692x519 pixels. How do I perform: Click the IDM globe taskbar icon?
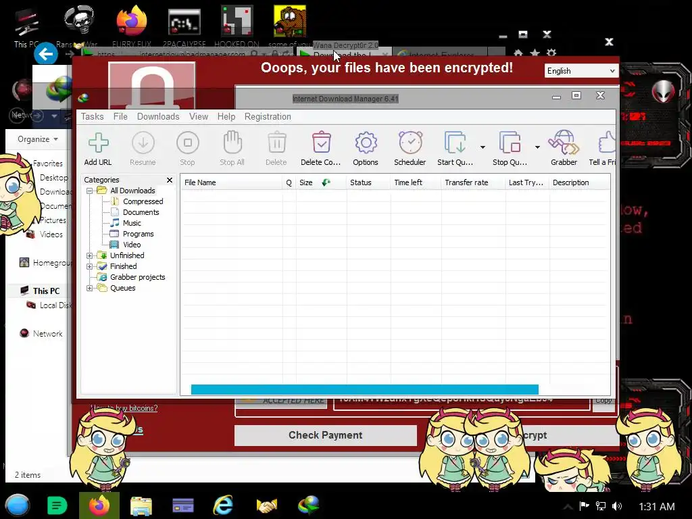(x=308, y=505)
